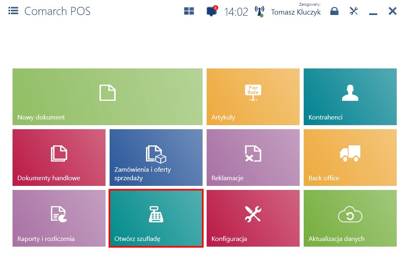Open the Nowy dokument tile
The height and width of the screenshot is (277, 404).
(108, 97)
